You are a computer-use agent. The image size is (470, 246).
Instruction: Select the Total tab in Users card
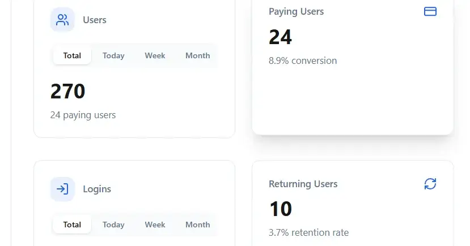[x=72, y=55]
